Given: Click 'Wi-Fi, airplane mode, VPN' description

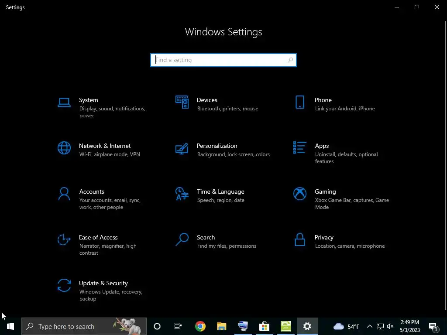Looking at the screenshot, I should point(110,154).
